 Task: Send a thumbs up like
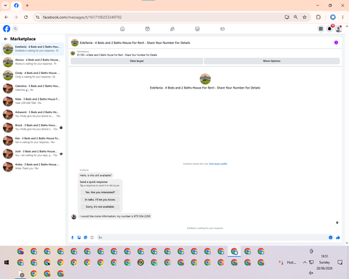pos(338,237)
